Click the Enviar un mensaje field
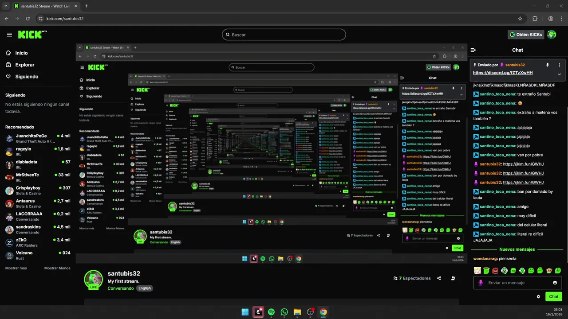Viewport: 568px width, 319px height. click(517, 283)
